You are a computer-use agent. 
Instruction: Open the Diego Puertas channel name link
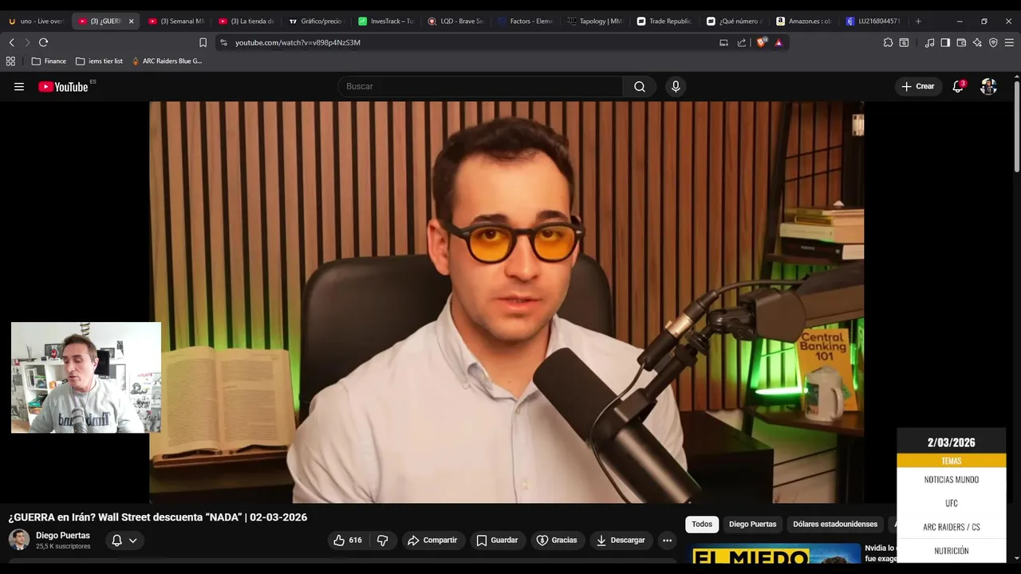pyautogui.click(x=63, y=536)
